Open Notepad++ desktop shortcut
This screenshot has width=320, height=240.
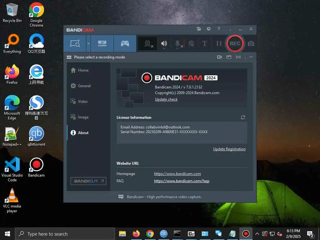pos(12,137)
